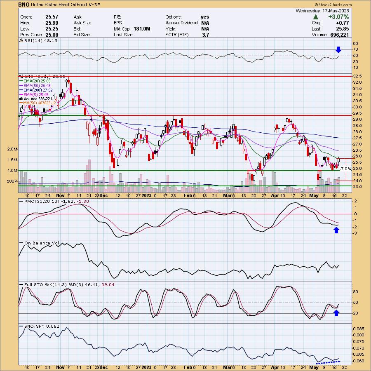This screenshot has width=371, height=371.
Task: Click the candlestick icon before BNO (Daily) legend
Action: tap(21, 76)
